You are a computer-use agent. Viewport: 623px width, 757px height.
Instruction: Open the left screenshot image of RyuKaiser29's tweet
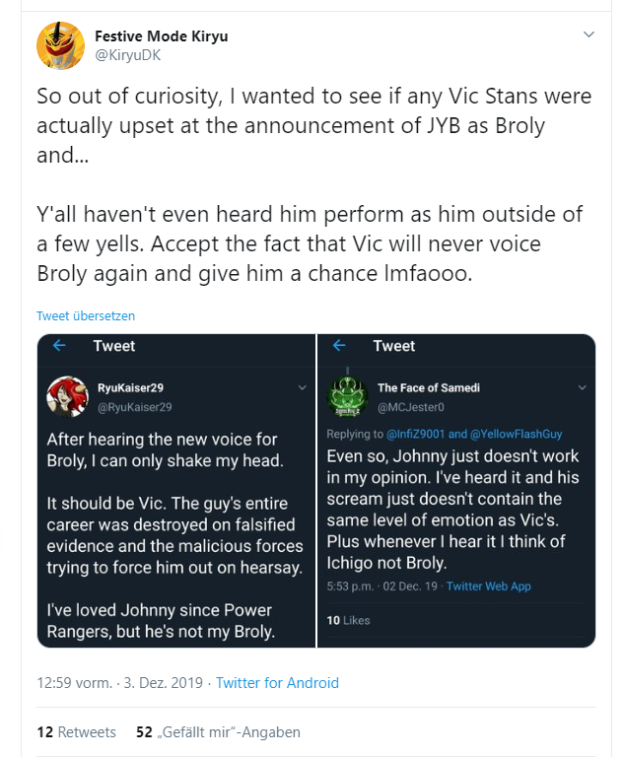pos(175,491)
